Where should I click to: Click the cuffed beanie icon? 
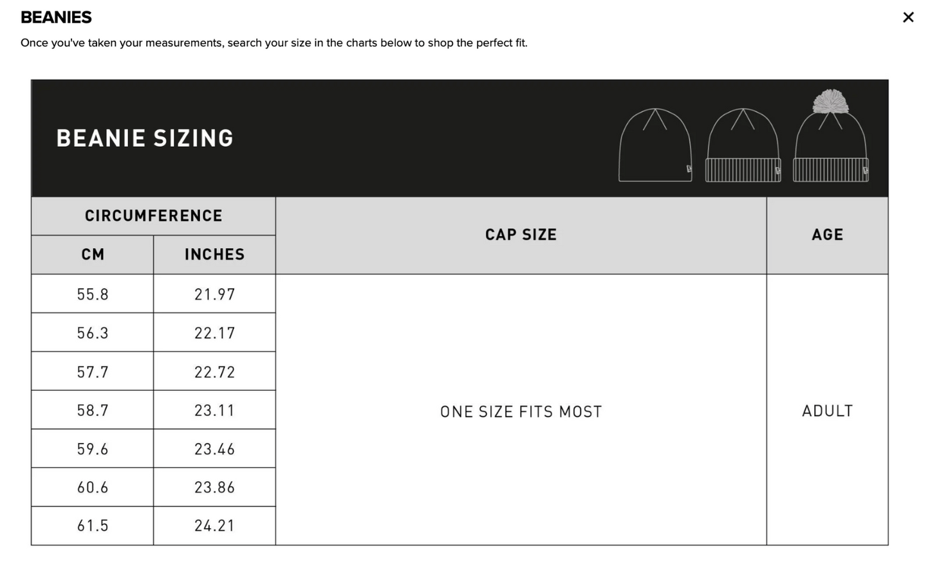(743, 146)
